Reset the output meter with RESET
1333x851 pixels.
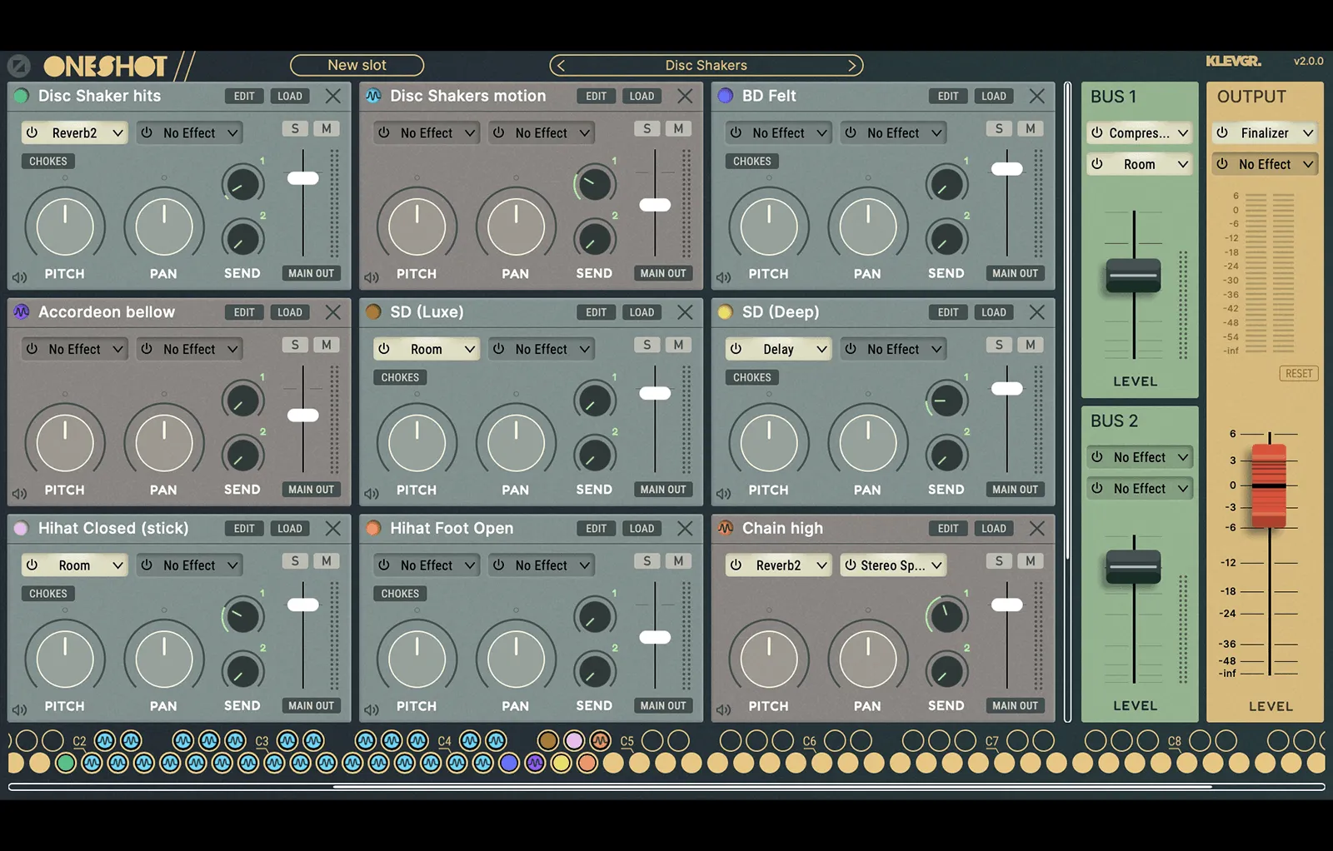pos(1299,373)
